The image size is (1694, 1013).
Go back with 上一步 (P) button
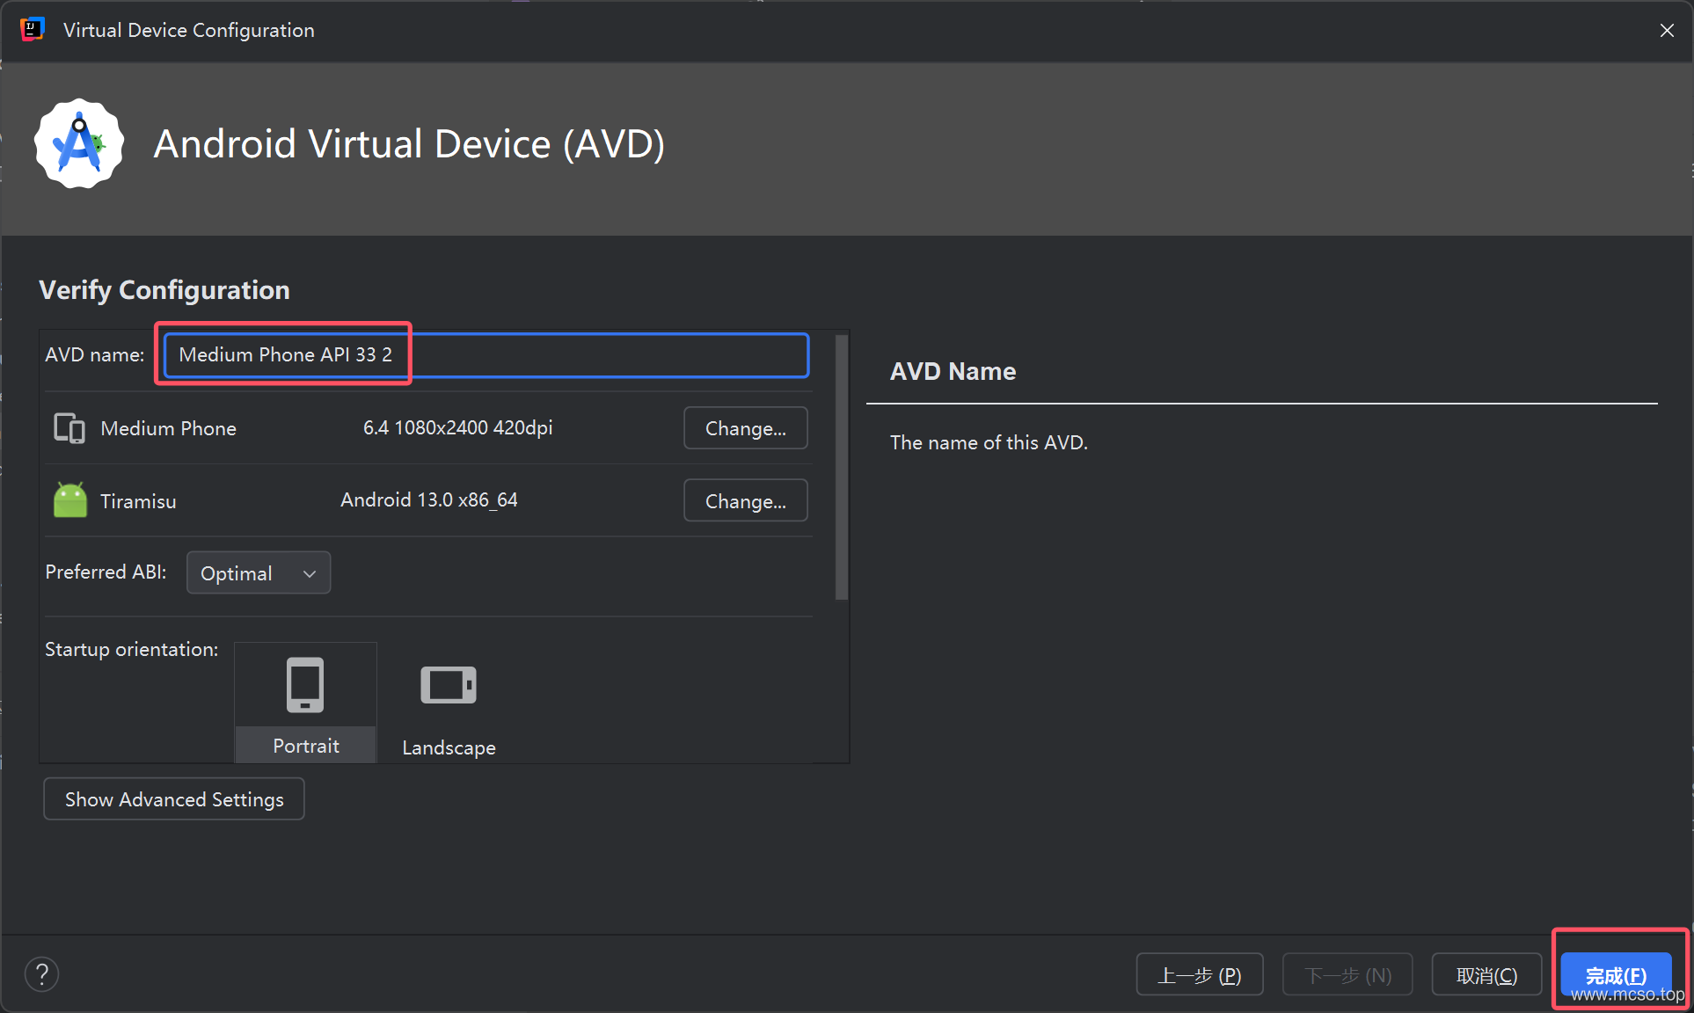1200,975
